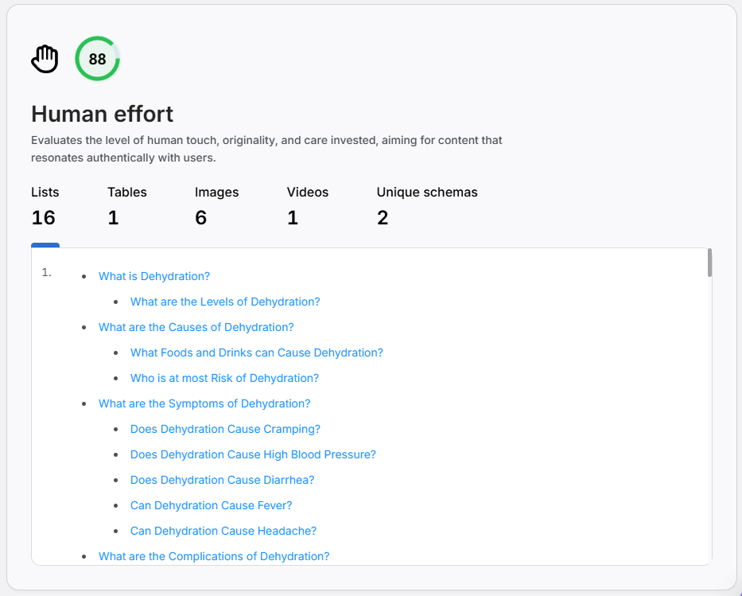Follow 'Does Dehydration Cause High Blood Pressure?'

(x=253, y=454)
